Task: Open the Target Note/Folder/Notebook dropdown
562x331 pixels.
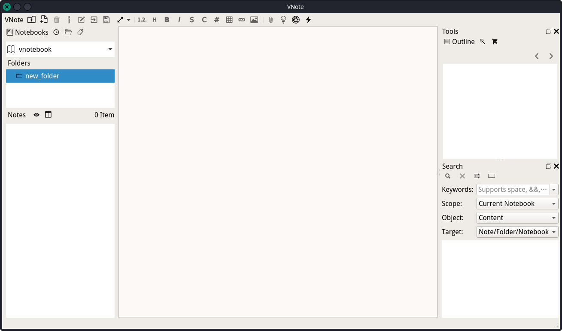Action: (517, 232)
